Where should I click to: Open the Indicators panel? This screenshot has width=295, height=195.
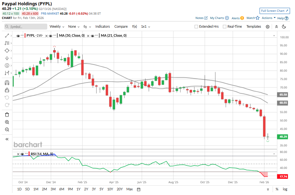(102, 27)
